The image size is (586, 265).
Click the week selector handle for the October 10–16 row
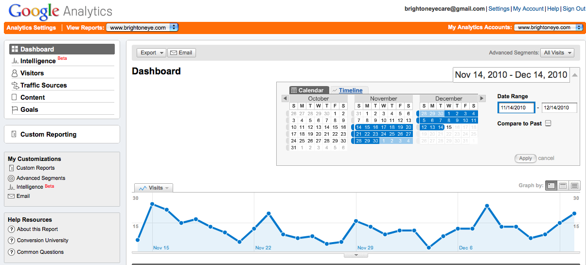pos(287,127)
